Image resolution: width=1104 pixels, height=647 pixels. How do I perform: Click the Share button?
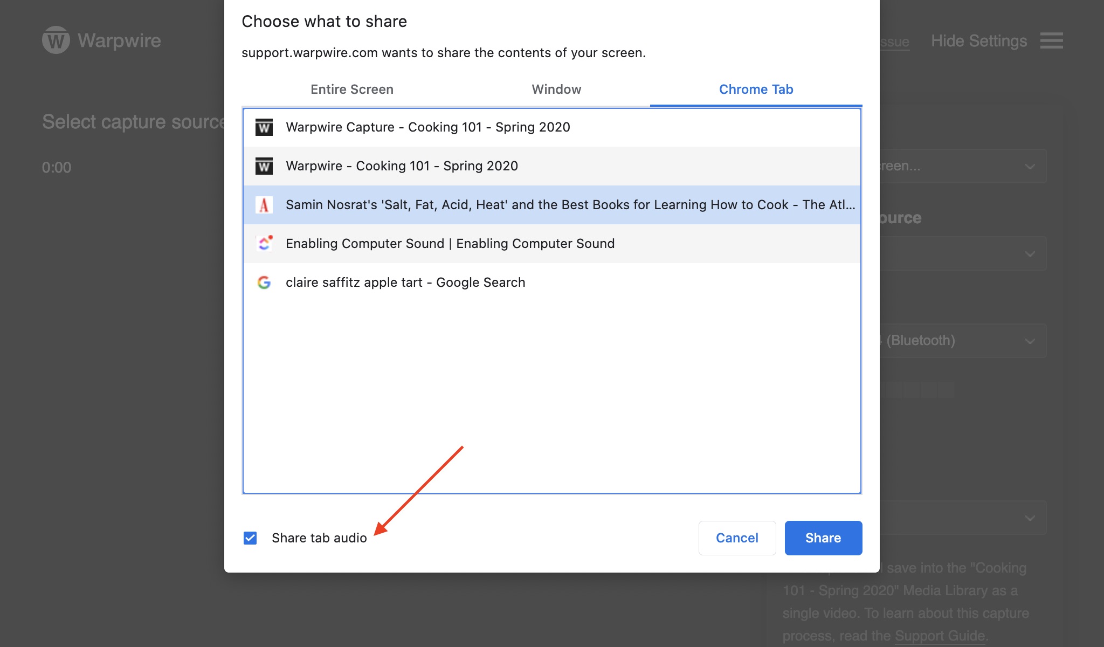823,538
